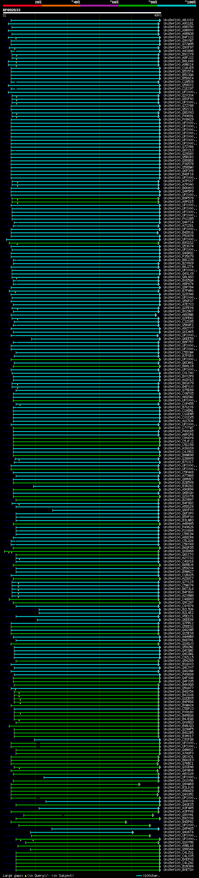Screen dimensions: 199x878
Task: Click the label UniRef100_C5WX74
Action: 178,585
